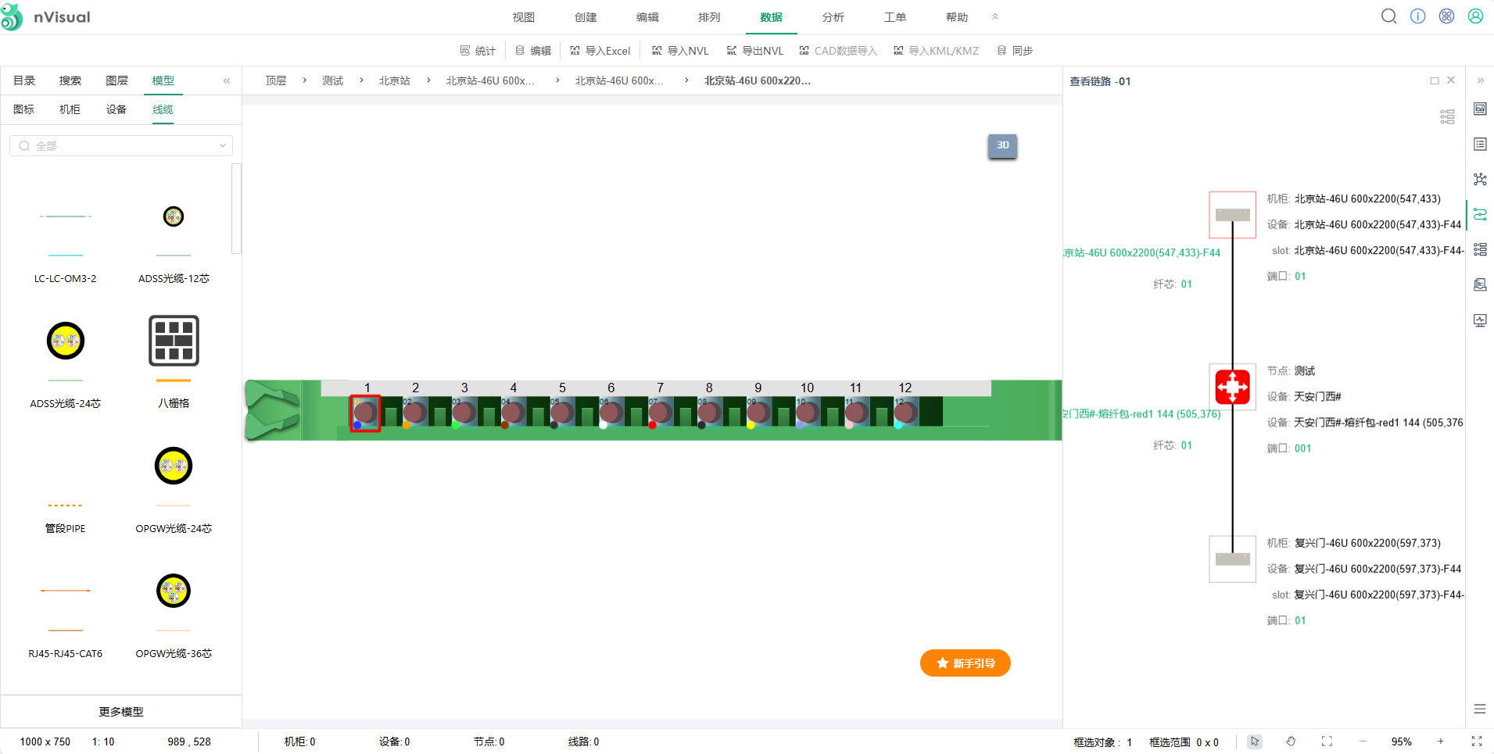The height and width of the screenshot is (754, 1494).
Task: Click the 统计 toolbar item
Action: [478, 51]
